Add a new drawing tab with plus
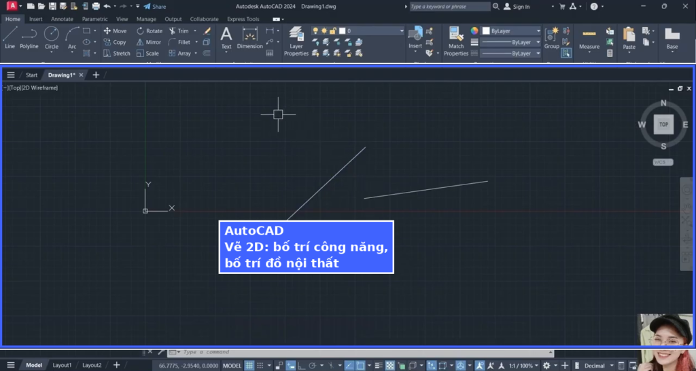Image resolution: width=696 pixels, height=371 pixels. 96,75
